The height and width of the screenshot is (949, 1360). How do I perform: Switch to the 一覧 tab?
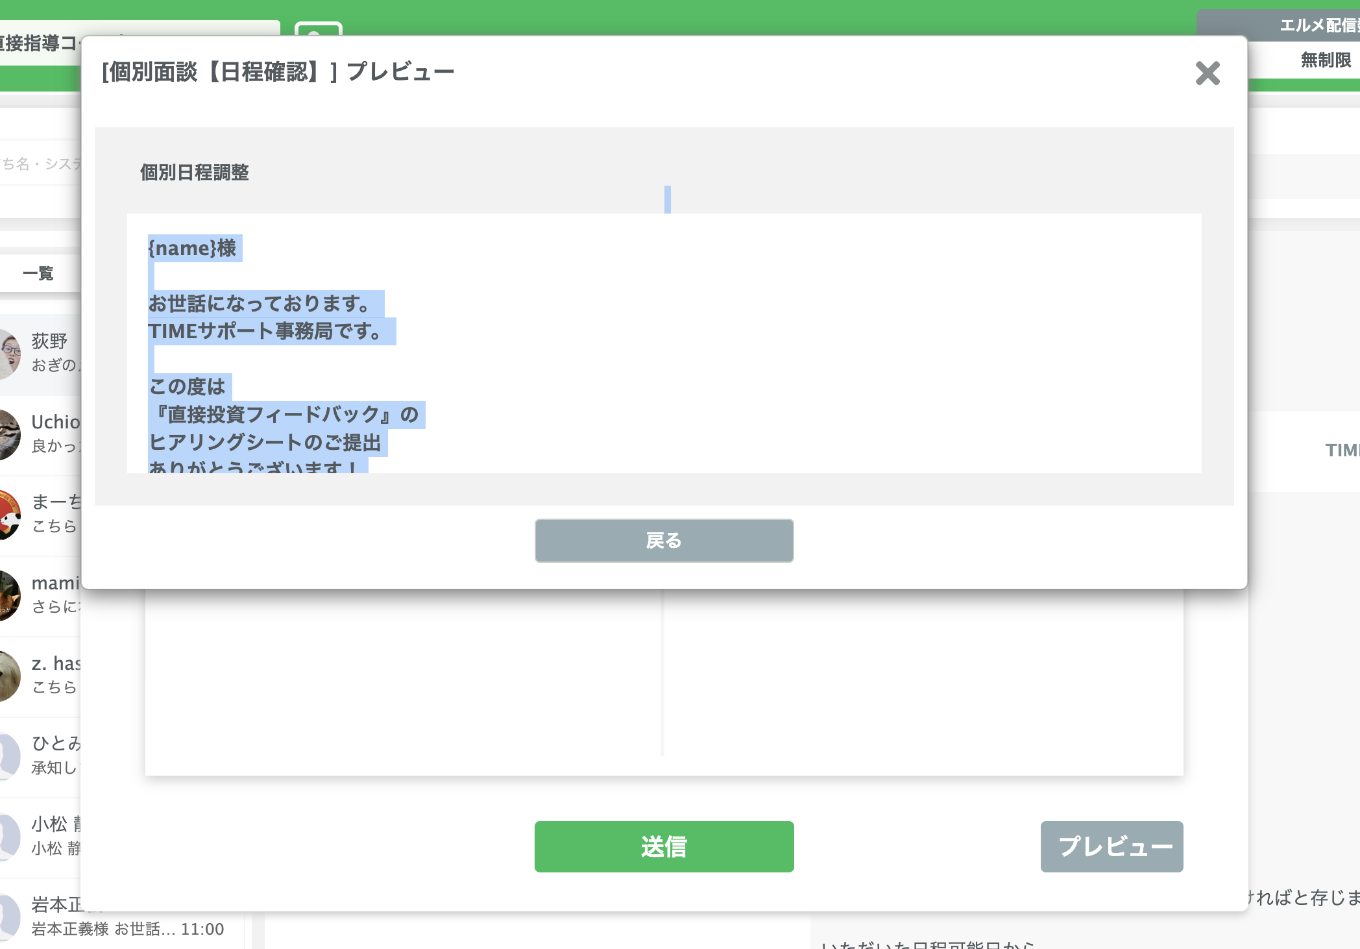(39, 273)
